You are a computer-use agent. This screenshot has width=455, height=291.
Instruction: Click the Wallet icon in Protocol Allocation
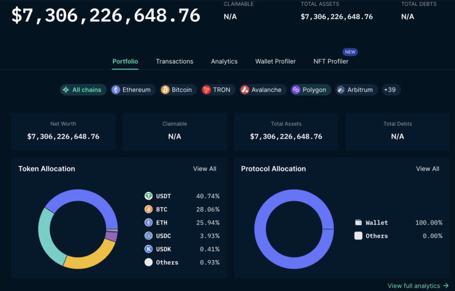click(x=358, y=223)
